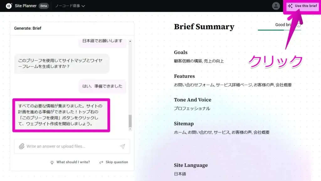The image size is (321, 181).
Task: Click the sparkle icon on Use this brief
Action: coord(290,6)
